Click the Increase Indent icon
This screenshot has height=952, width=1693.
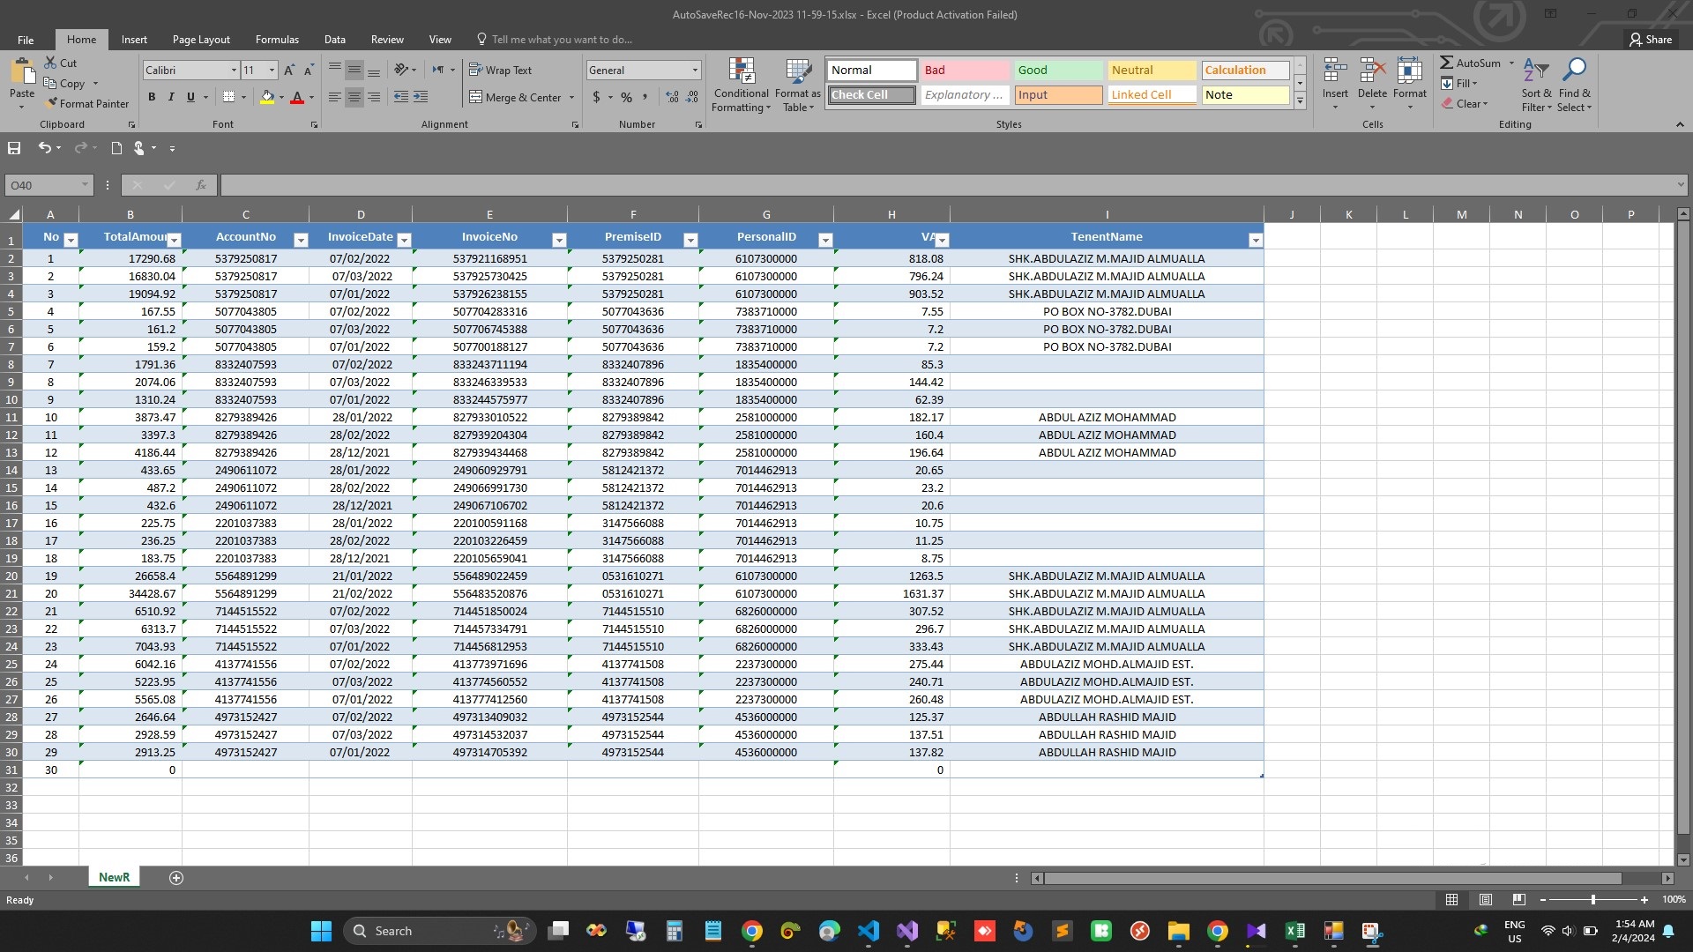(x=421, y=97)
